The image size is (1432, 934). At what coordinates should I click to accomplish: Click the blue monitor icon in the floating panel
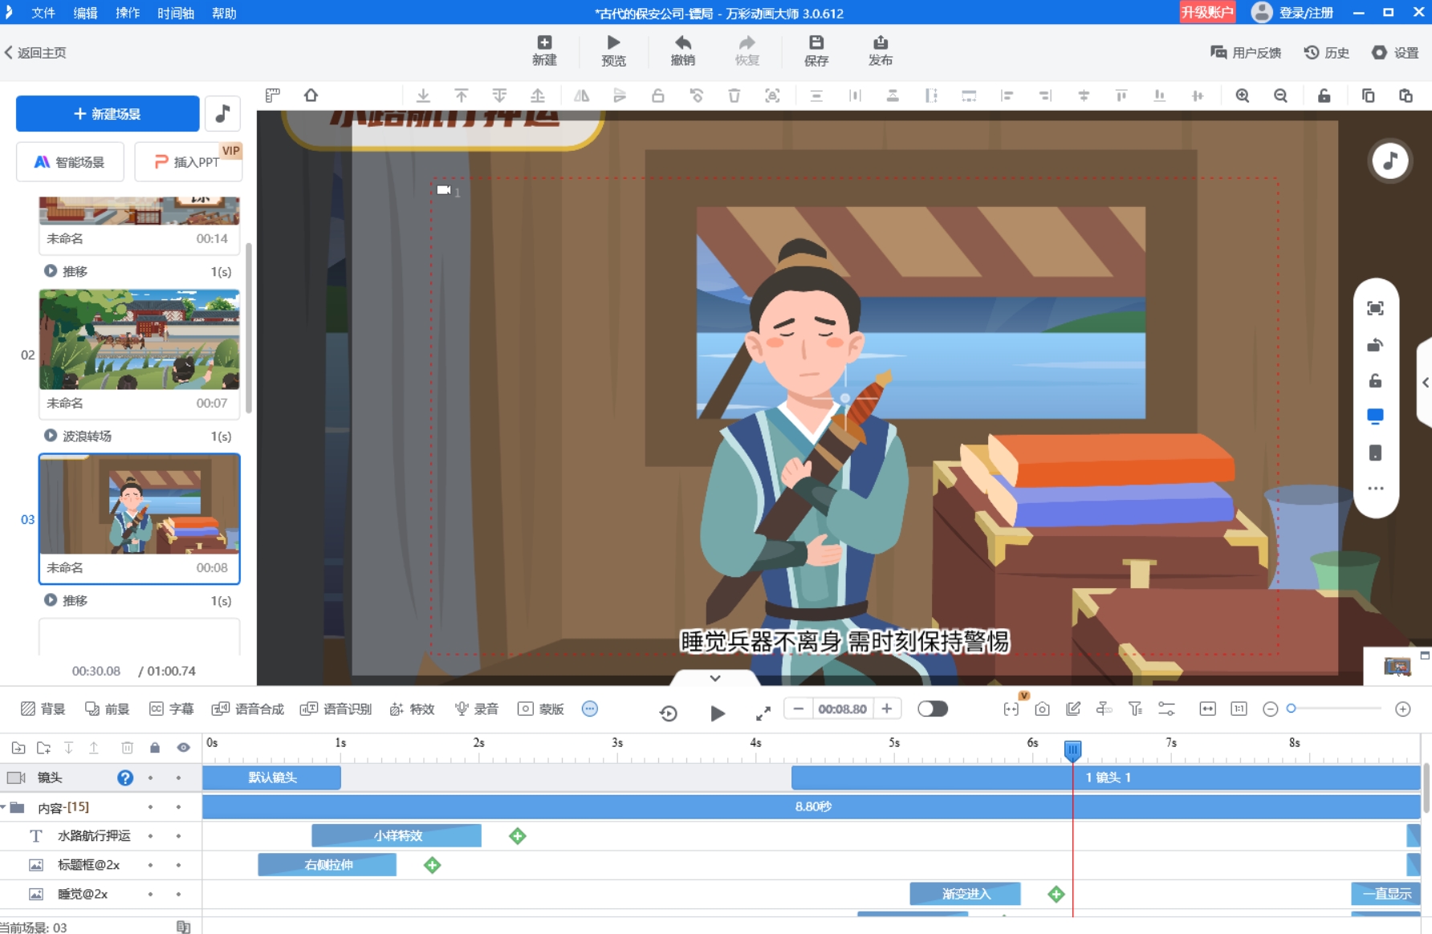1375,416
